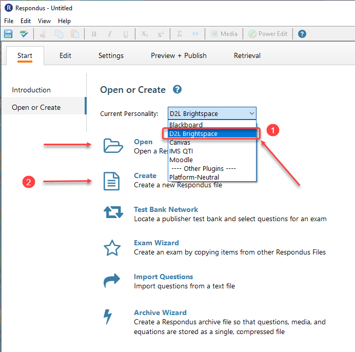
Task: Choose Blackboard from personality list
Action: point(212,125)
